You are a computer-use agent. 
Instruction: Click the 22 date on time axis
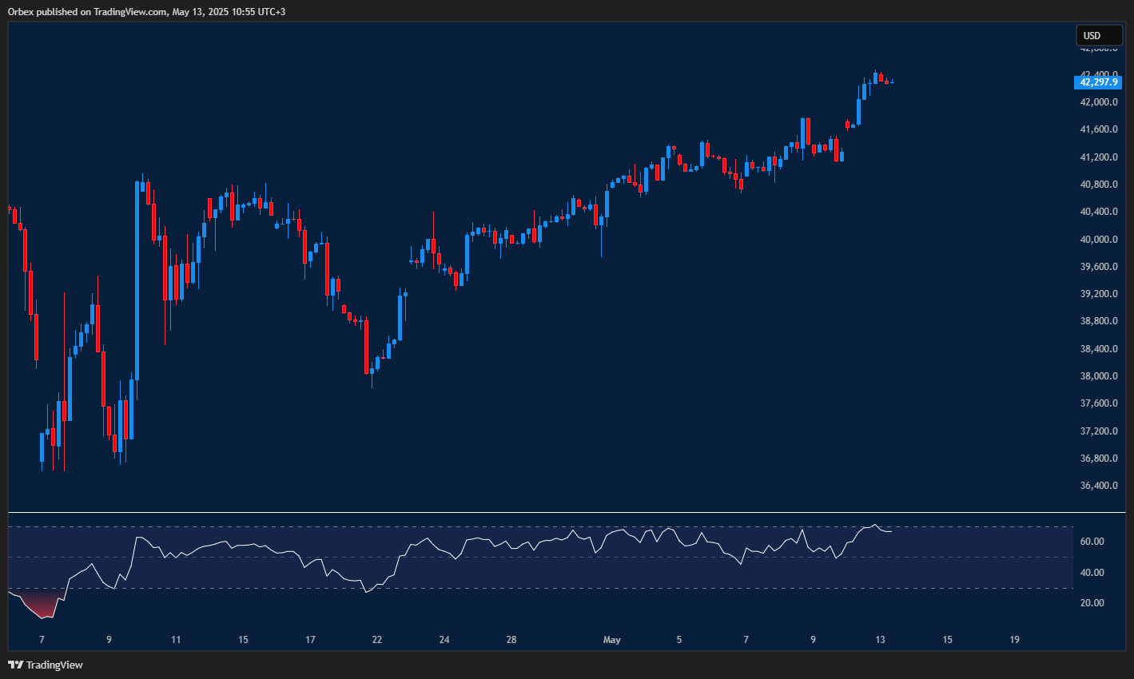[377, 640]
